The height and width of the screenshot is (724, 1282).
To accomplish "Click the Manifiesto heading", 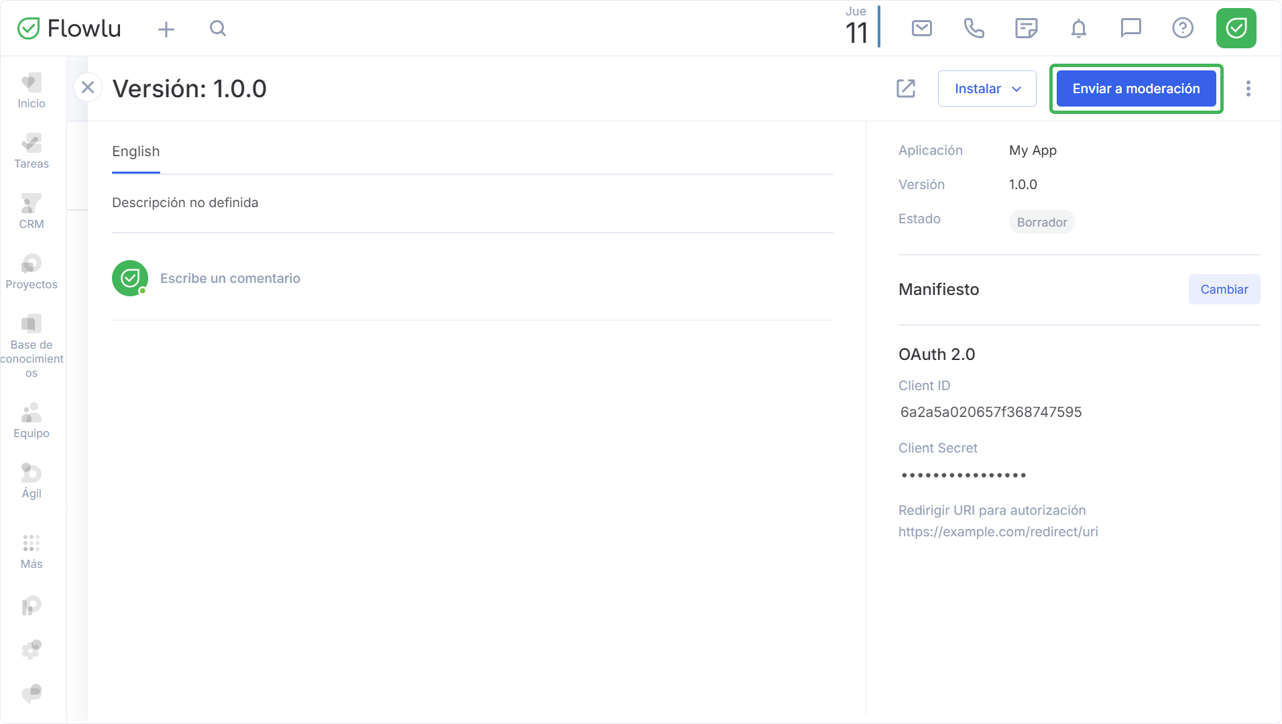I will pyautogui.click(x=938, y=290).
